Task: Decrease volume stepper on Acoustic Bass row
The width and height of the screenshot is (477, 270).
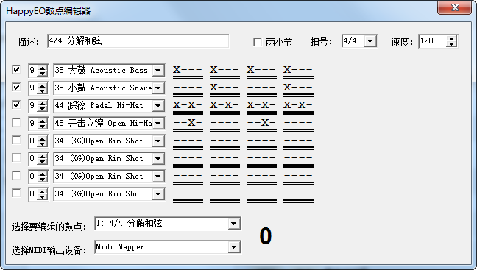Action: click(x=42, y=74)
